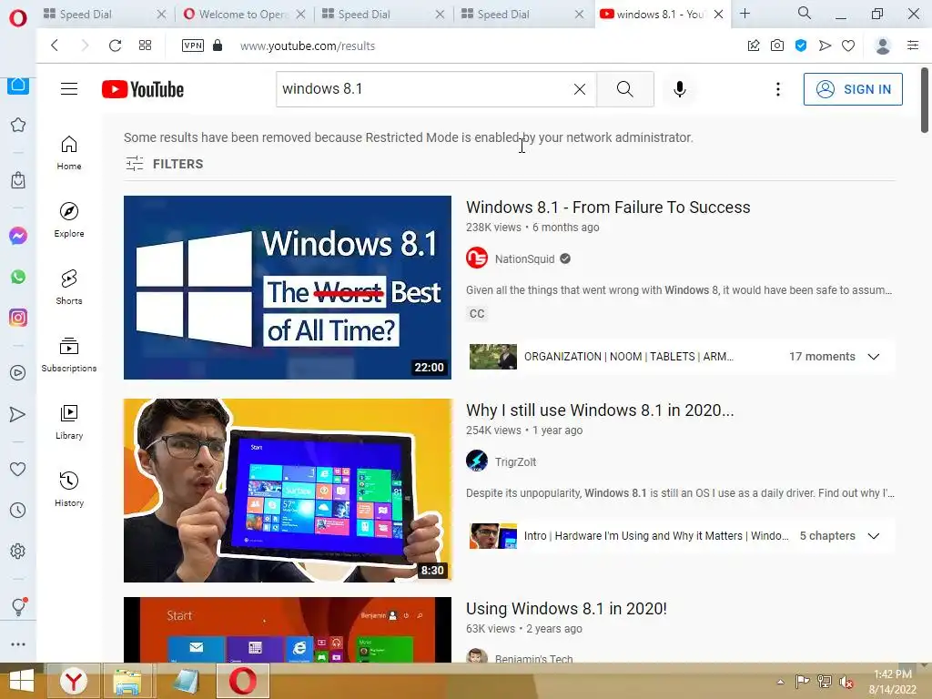Open Opera sidebar shopping corner

click(x=18, y=179)
